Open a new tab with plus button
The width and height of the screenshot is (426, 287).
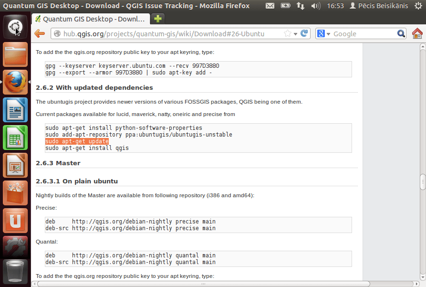point(158,19)
